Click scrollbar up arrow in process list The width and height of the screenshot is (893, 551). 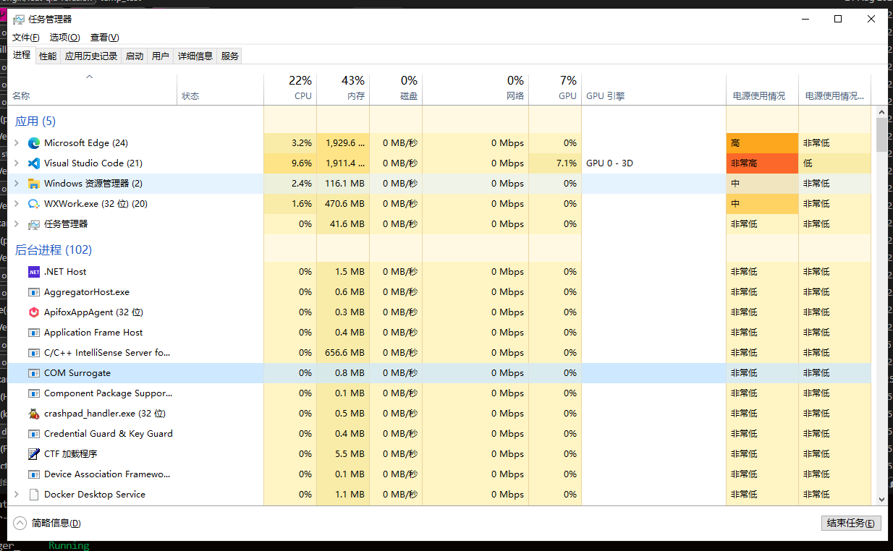881,112
